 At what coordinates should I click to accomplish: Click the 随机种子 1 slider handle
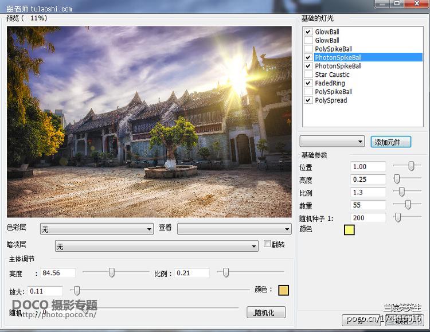(398, 217)
